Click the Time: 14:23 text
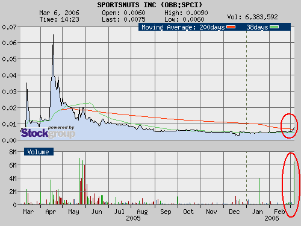Screen dimensions: 301x226 pos(59,19)
